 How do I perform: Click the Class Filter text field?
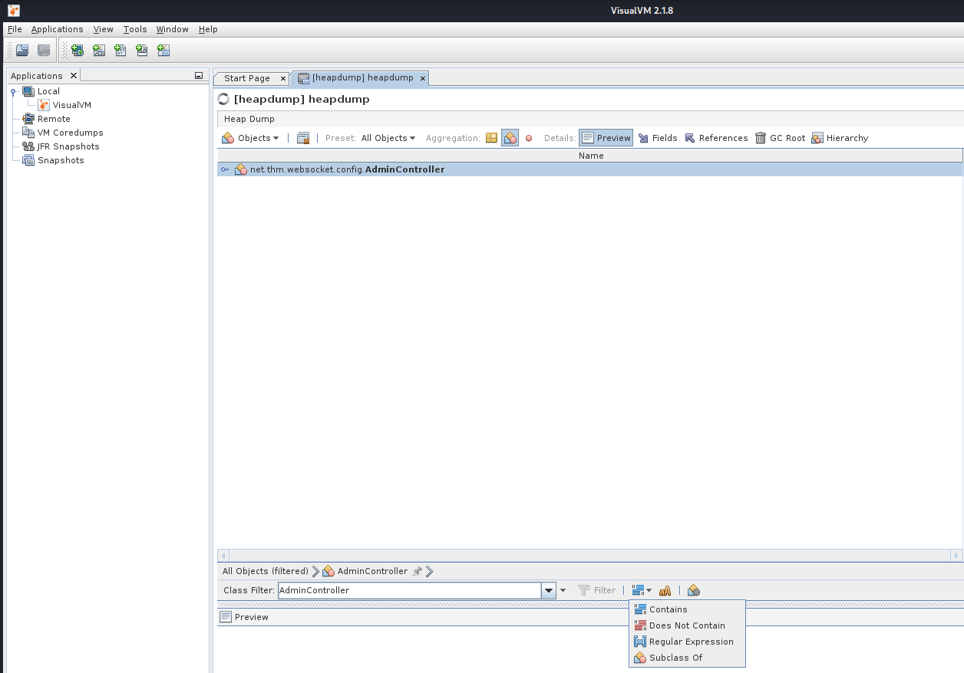[409, 590]
